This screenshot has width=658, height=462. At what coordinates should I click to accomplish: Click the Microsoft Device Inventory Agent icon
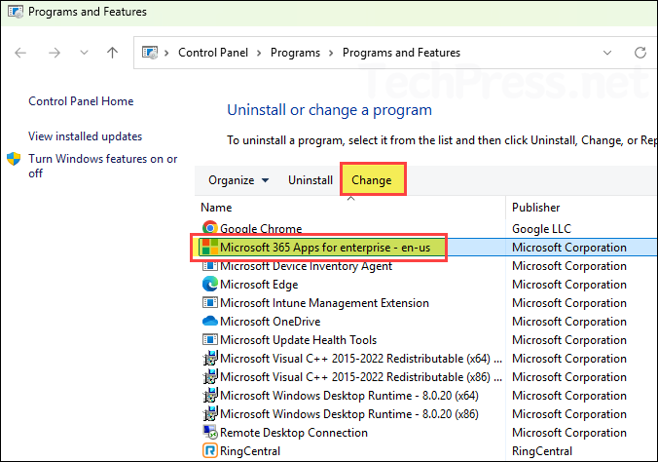coord(210,266)
